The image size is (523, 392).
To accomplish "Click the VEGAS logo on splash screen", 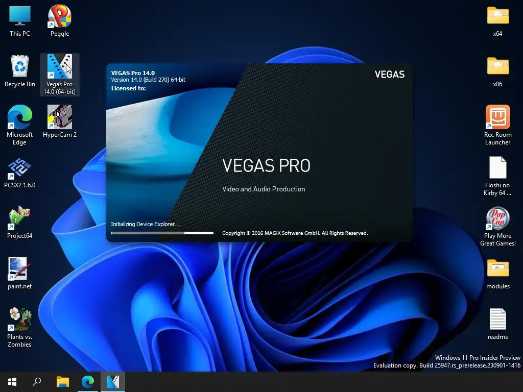I will 389,75.
